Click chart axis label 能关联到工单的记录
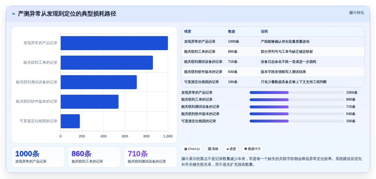376x179 pixels. pyautogui.click(x=40, y=63)
